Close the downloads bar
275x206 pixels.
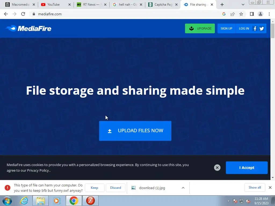[270, 187]
